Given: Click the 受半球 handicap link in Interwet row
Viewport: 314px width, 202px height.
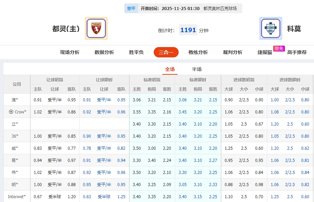Looking at the screenshot, I should 104,196.
